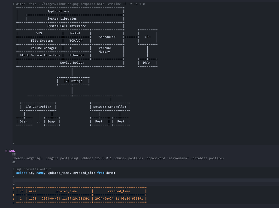Place cursor on the demo table name
Image resolution: width=279 pixels, height=208 pixels.
(111, 173)
